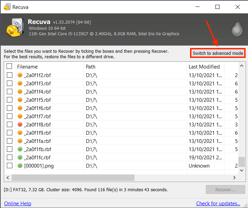
Task: Tick the checkbox for [000001].png
Action: pos(10,166)
